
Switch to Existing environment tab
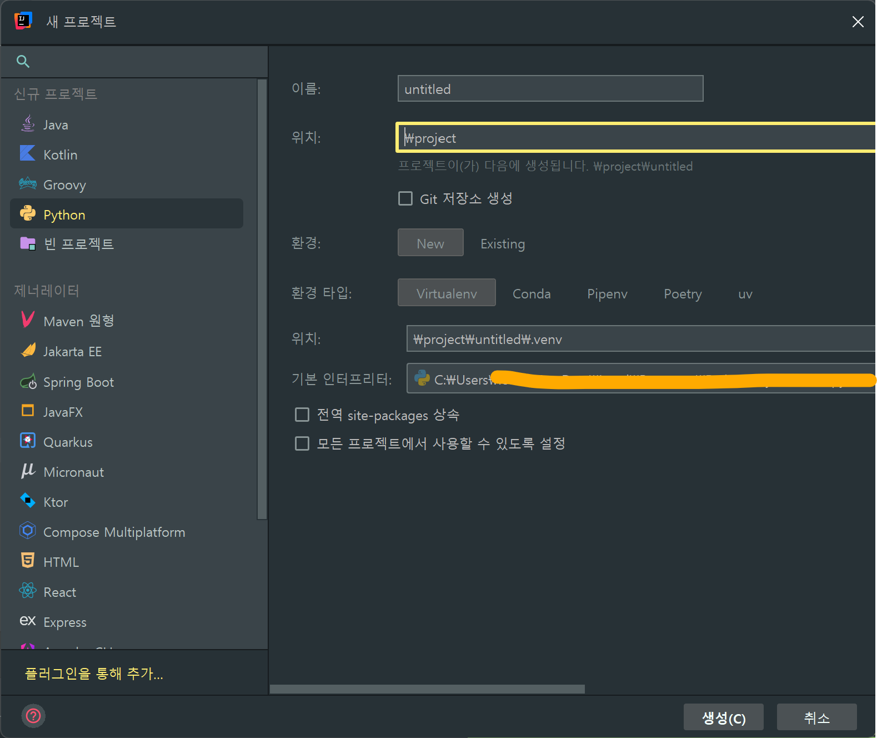[x=503, y=244]
